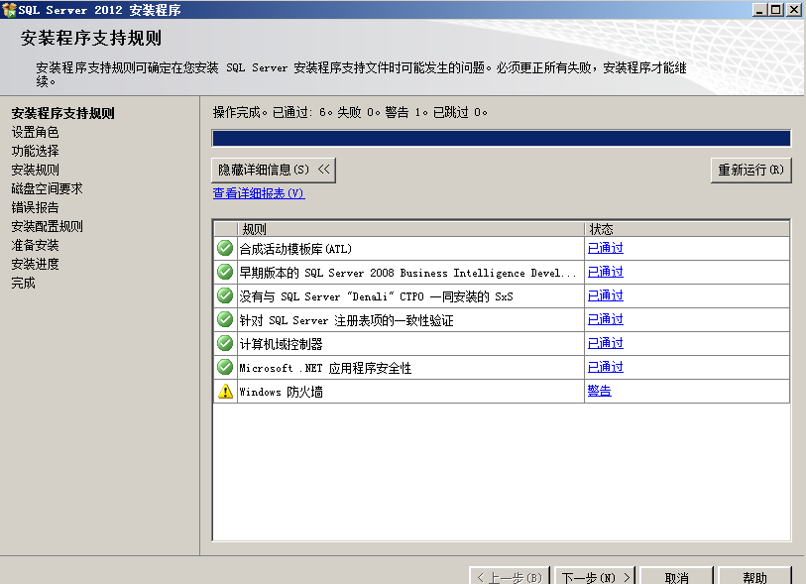Click the 规则 column header

[x=410, y=229]
